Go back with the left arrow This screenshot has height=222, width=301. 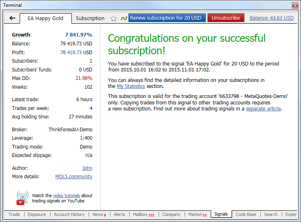(x=12, y=18)
